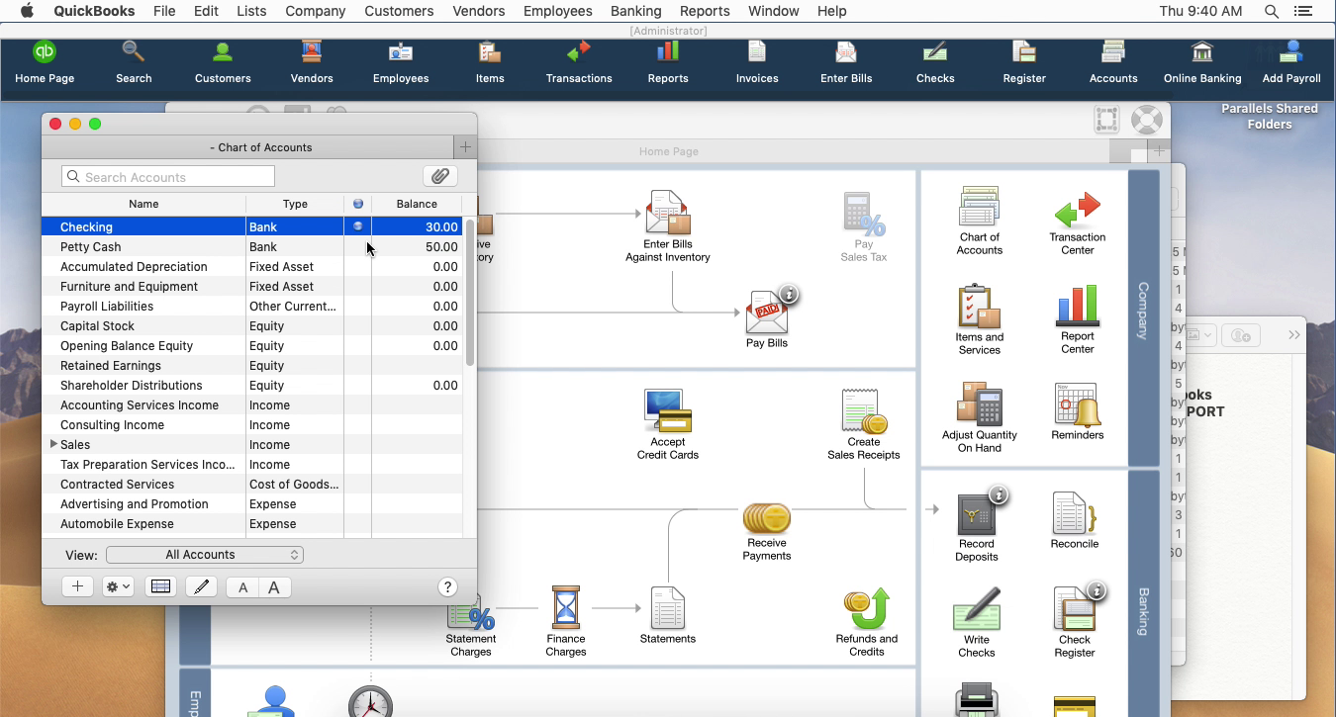
Task: Open the Items toolbar icon
Action: pyautogui.click(x=490, y=62)
